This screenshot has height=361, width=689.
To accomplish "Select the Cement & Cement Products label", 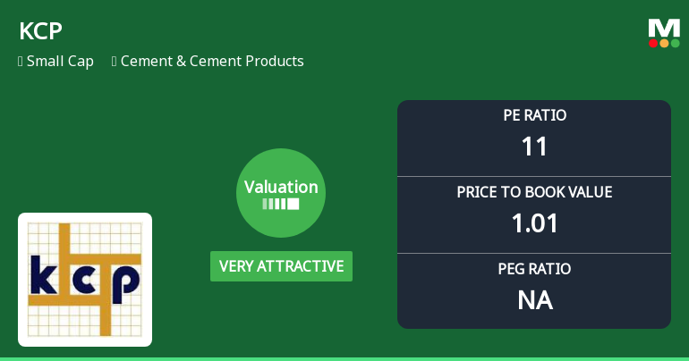I will (x=212, y=62).
